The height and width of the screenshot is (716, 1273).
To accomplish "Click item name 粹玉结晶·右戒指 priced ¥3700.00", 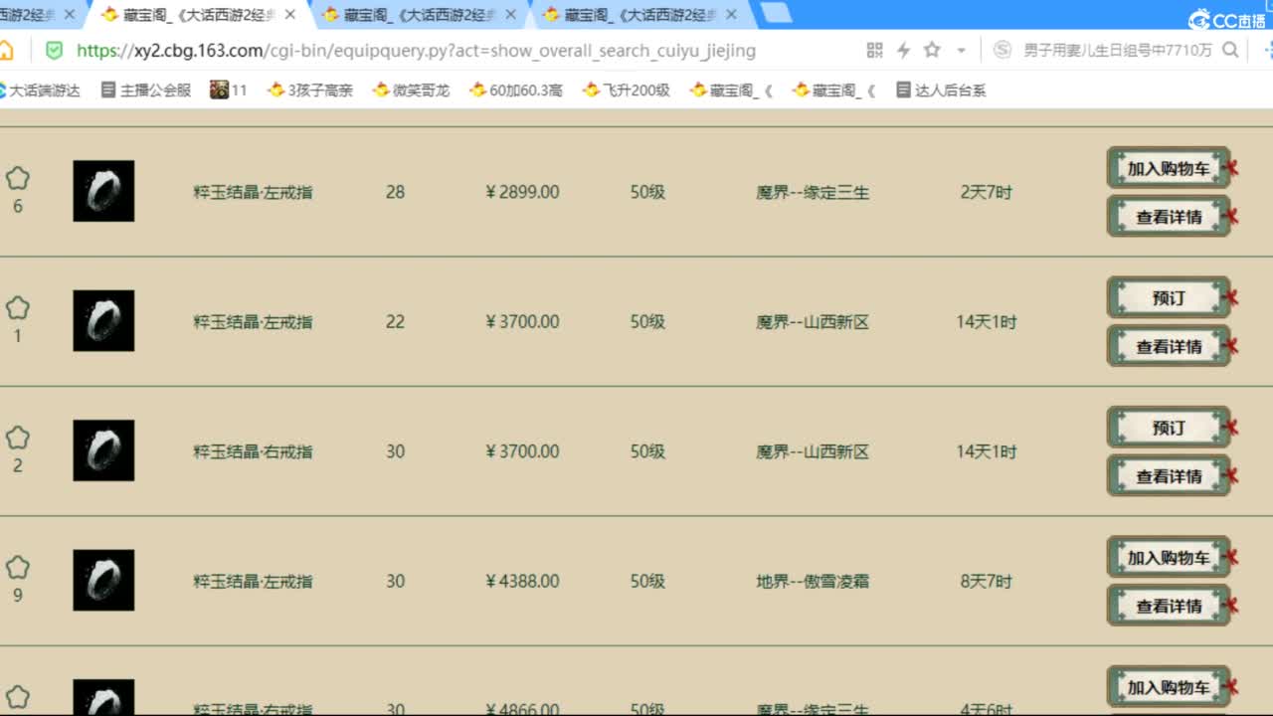I will tap(253, 451).
